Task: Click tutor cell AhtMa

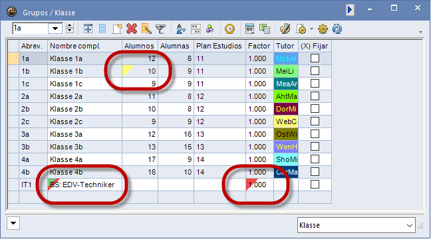Action: 286,96
